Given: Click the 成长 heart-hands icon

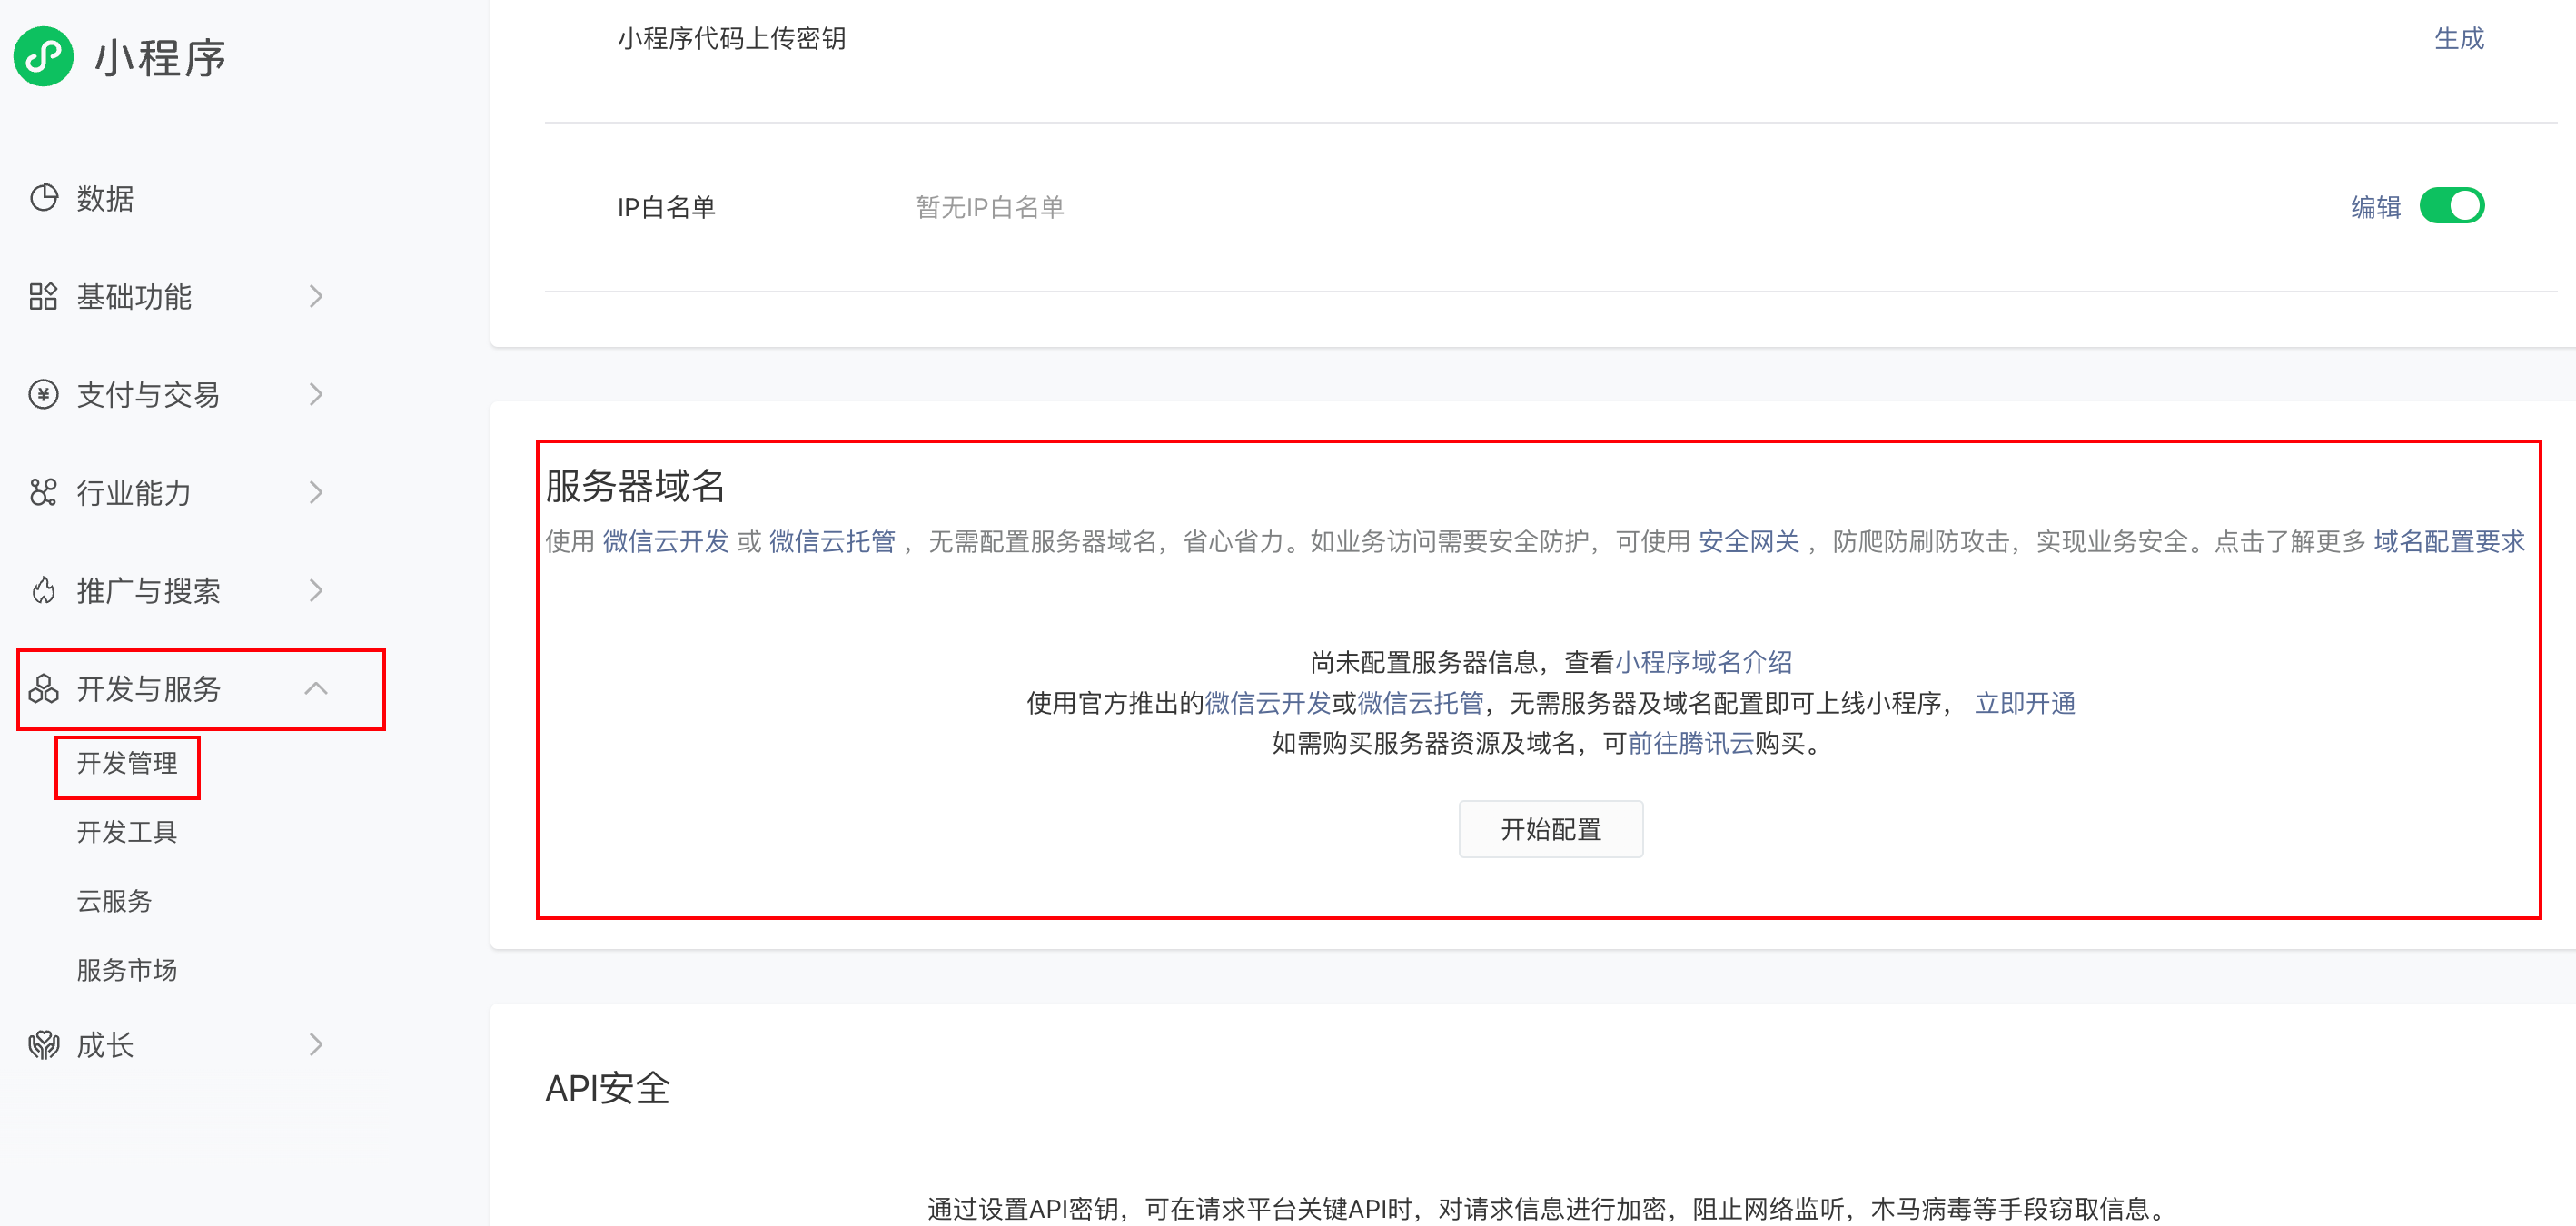Looking at the screenshot, I should (43, 1045).
